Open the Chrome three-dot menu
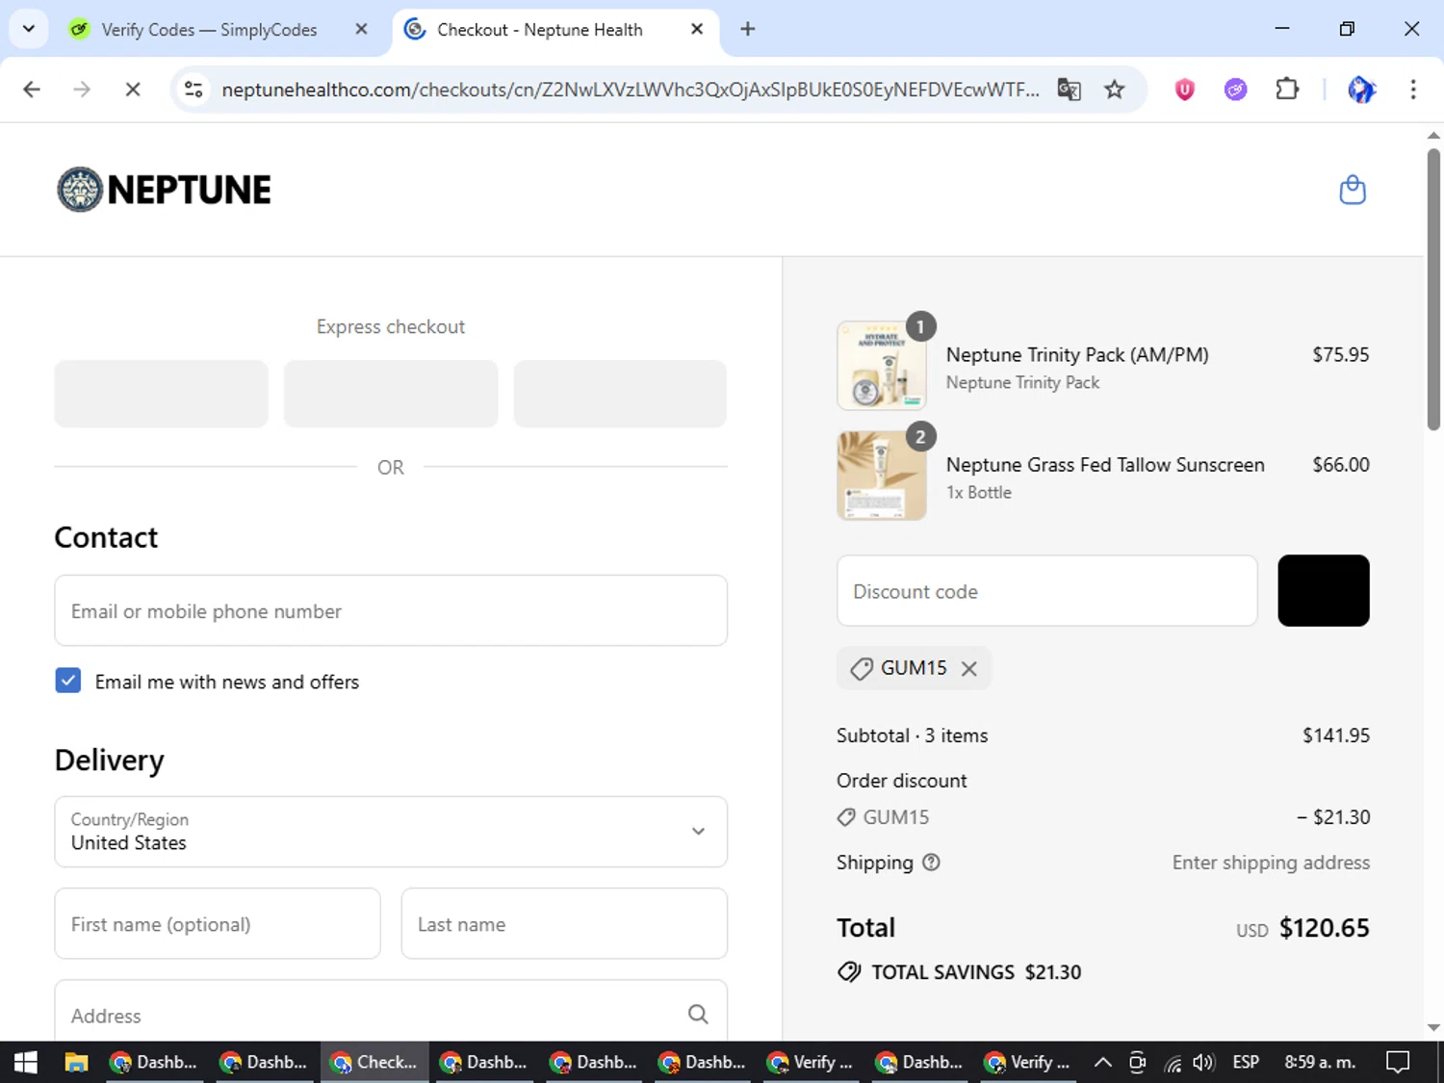This screenshot has height=1083, width=1444. (x=1413, y=90)
